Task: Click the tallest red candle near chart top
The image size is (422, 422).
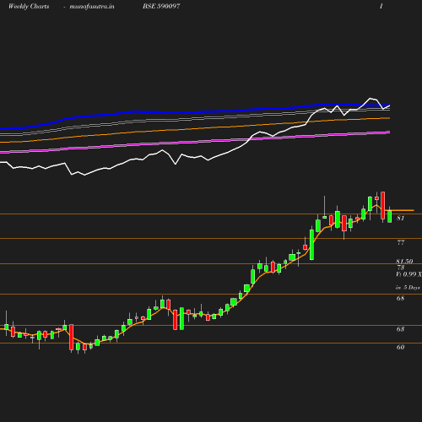Action: pos(383,206)
